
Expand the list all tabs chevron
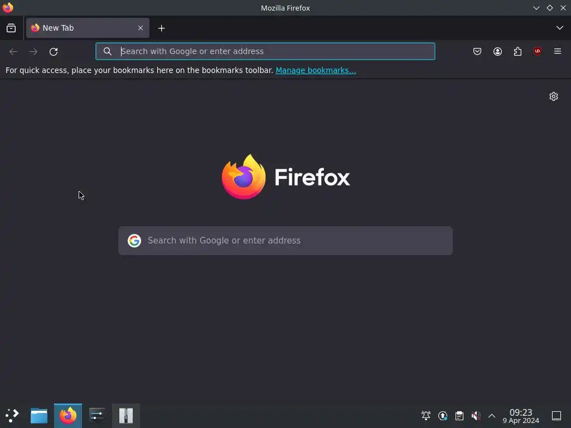point(560,28)
